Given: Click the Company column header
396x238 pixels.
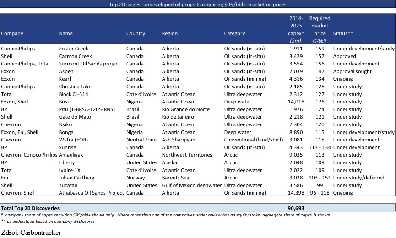Looking at the screenshot, I should [x=12, y=33].
